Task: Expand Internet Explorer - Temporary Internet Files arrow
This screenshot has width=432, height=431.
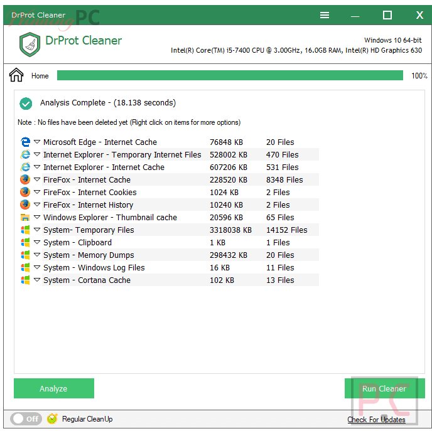Action: (x=37, y=154)
